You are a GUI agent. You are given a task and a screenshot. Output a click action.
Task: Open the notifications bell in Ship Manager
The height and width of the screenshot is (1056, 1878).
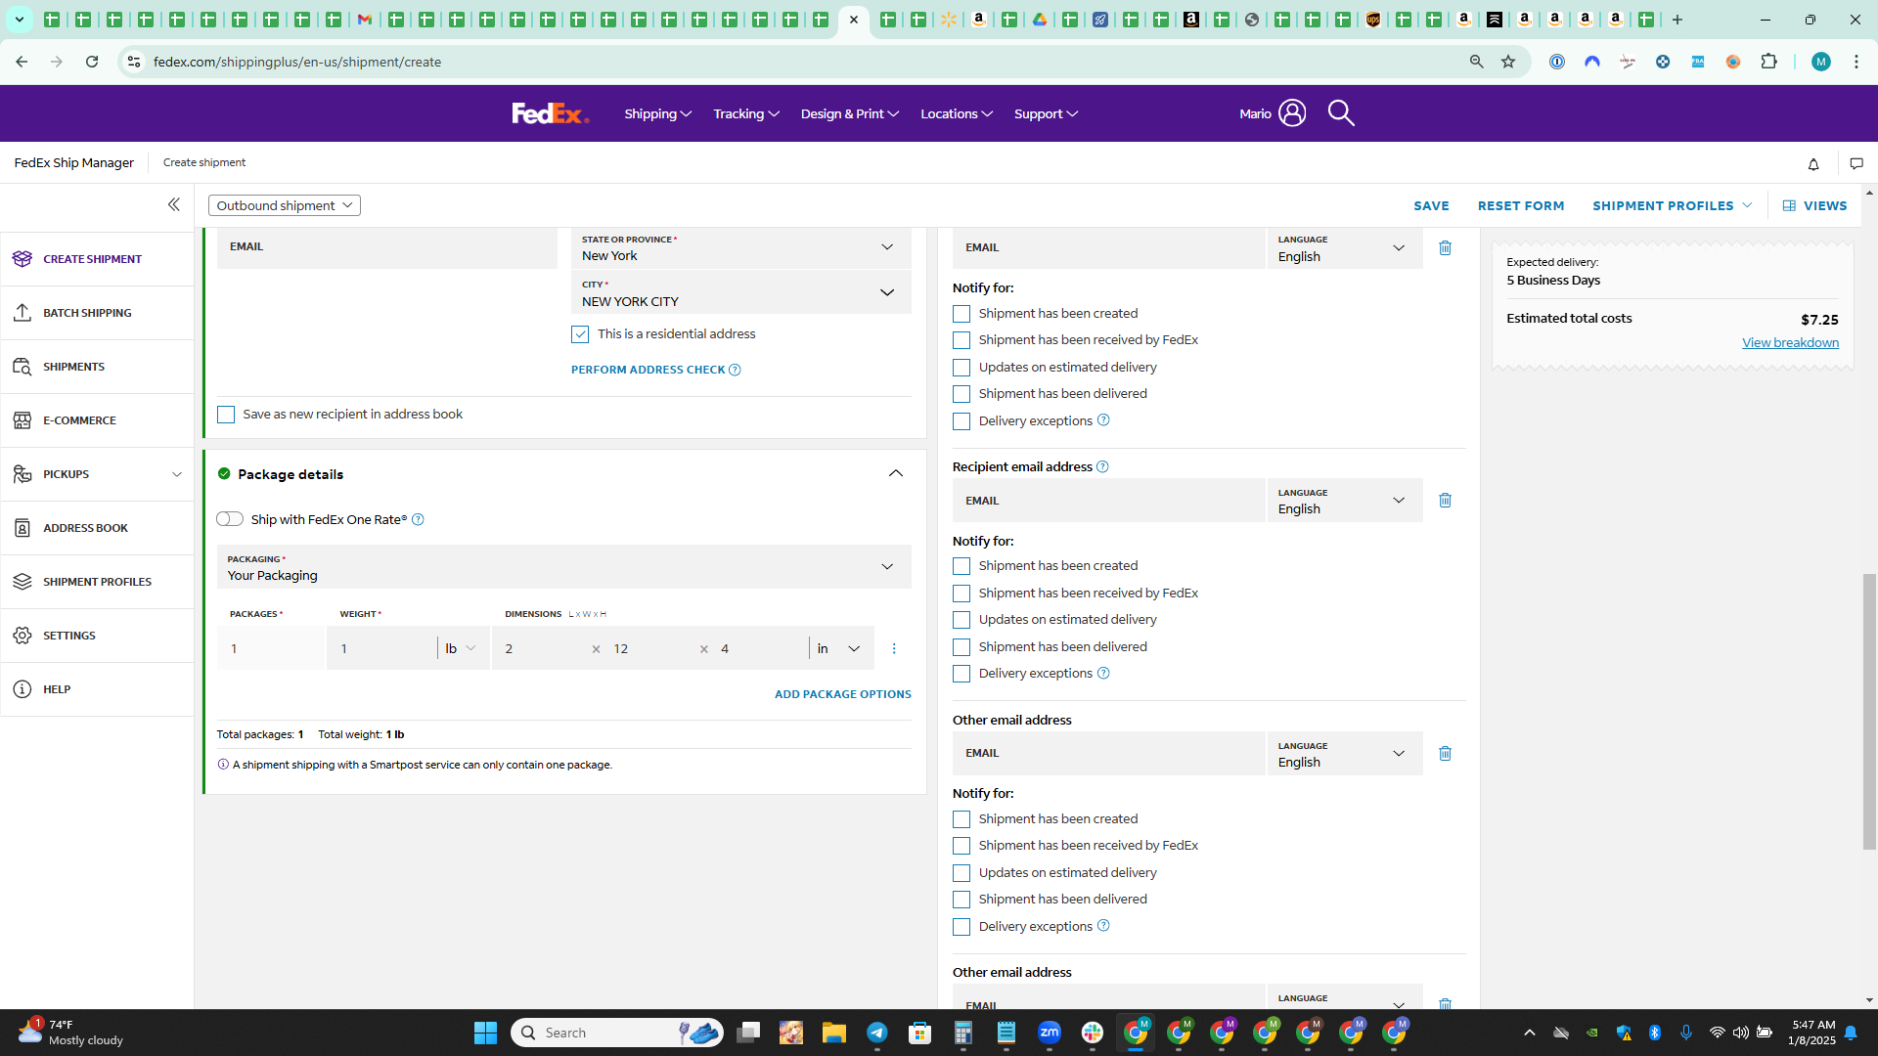pyautogui.click(x=1813, y=163)
